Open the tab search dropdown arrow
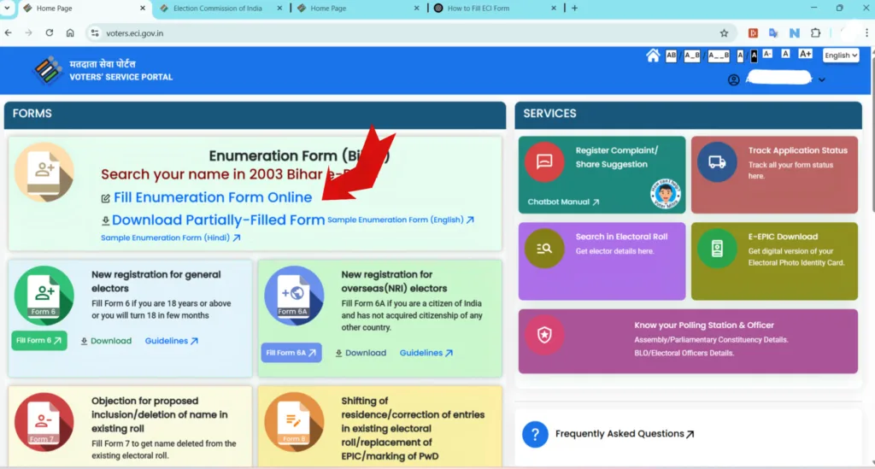 [7, 9]
